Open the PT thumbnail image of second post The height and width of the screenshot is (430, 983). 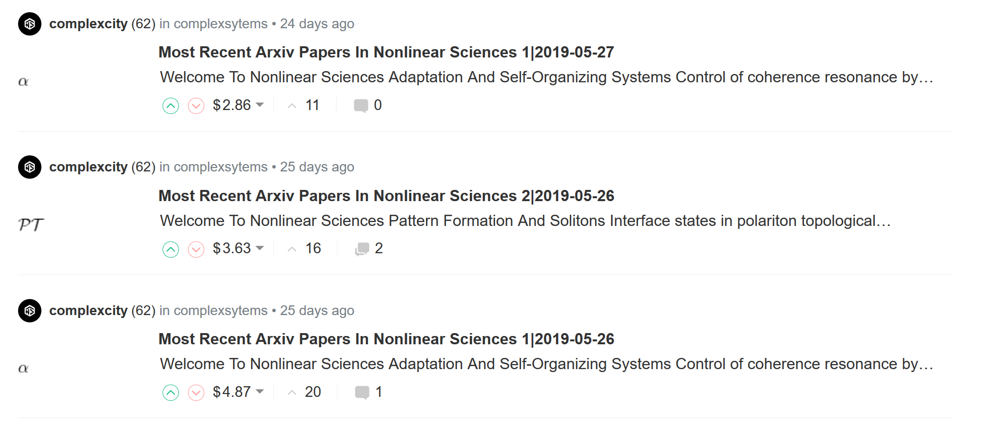tap(31, 224)
